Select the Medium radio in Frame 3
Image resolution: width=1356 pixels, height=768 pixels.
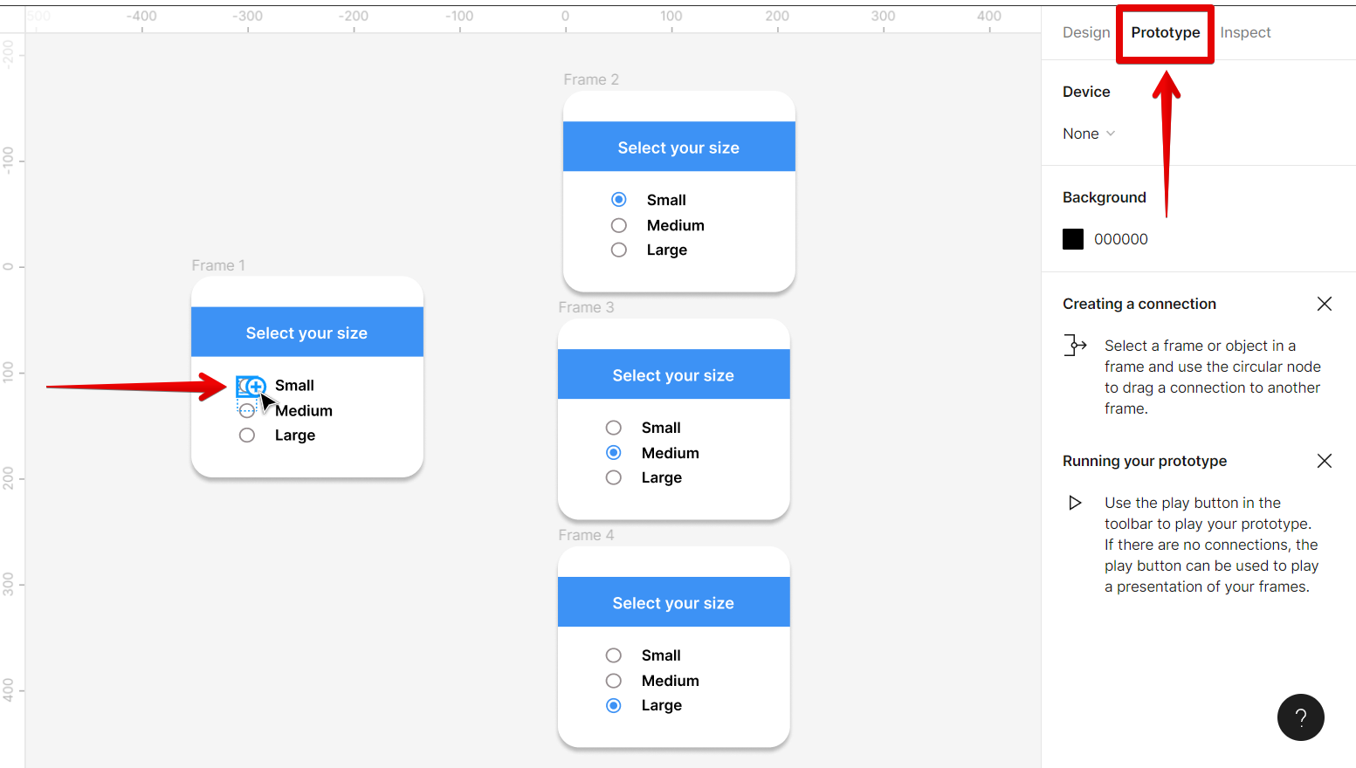click(x=614, y=453)
